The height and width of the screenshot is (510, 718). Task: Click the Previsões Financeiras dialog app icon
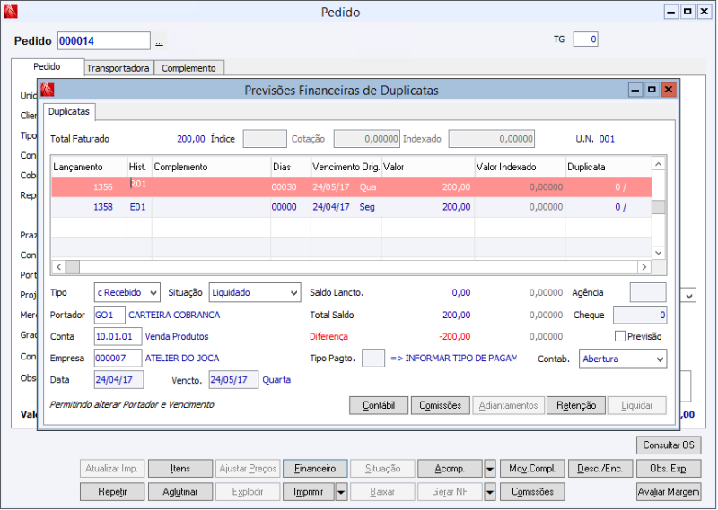[x=48, y=90]
